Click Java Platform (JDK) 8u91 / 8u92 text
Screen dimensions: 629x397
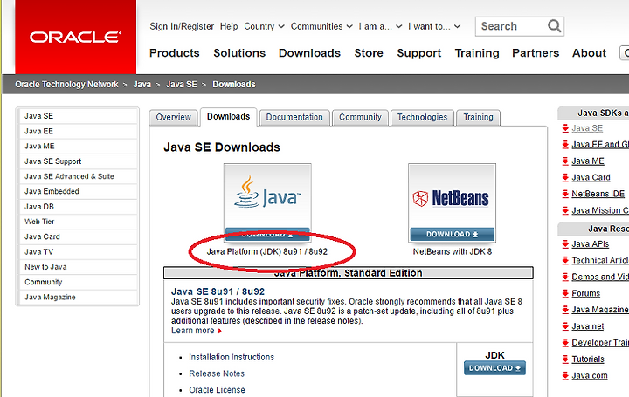[x=267, y=251]
